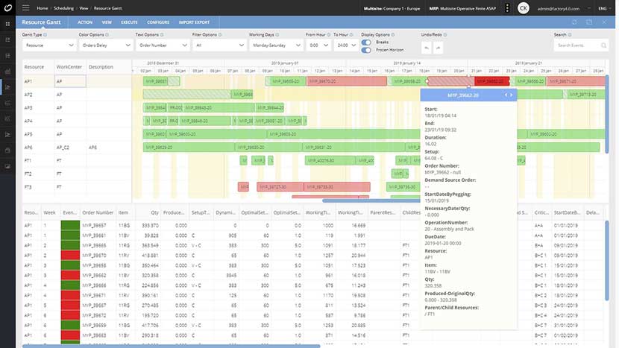
Task: Click the MRP Multisite Operative Finite ASAP selector
Action: (x=462, y=8)
